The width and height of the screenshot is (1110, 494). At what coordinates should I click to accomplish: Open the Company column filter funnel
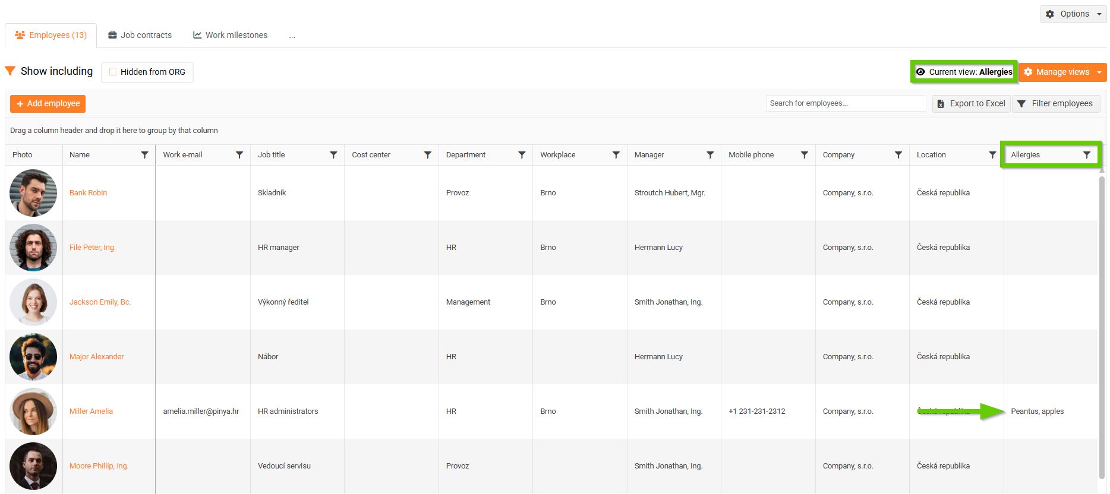(x=898, y=155)
